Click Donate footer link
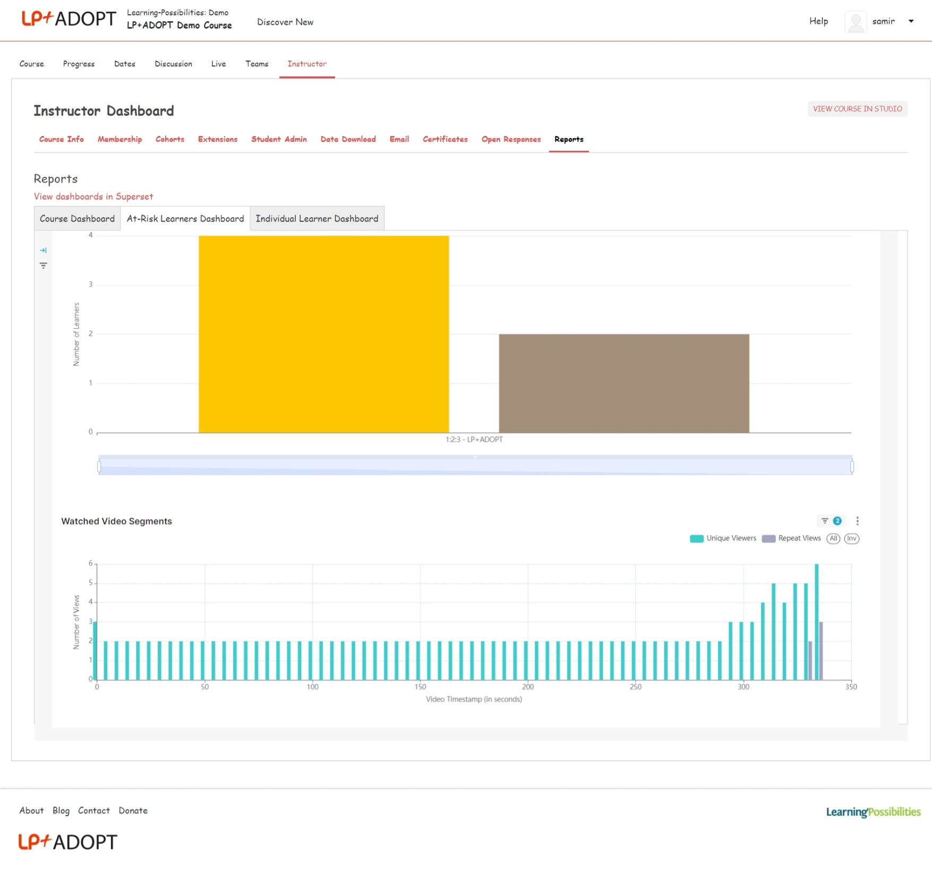Screen dimensions: 932x879 click(133, 810)
